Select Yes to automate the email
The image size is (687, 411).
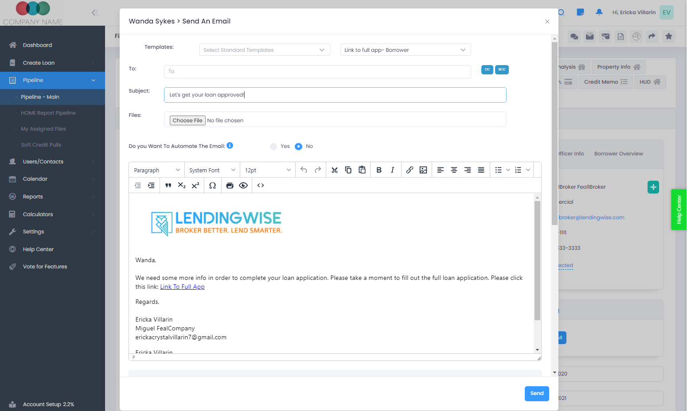pos(273,147)
